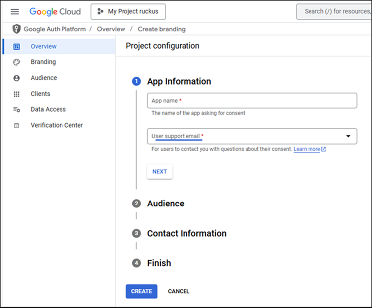Click the Data Access icon
This screenshot has height=308, width=372.
coord(17,109)
